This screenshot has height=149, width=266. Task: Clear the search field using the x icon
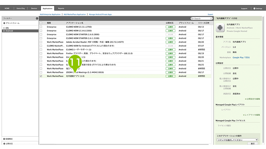coord(211,18)
